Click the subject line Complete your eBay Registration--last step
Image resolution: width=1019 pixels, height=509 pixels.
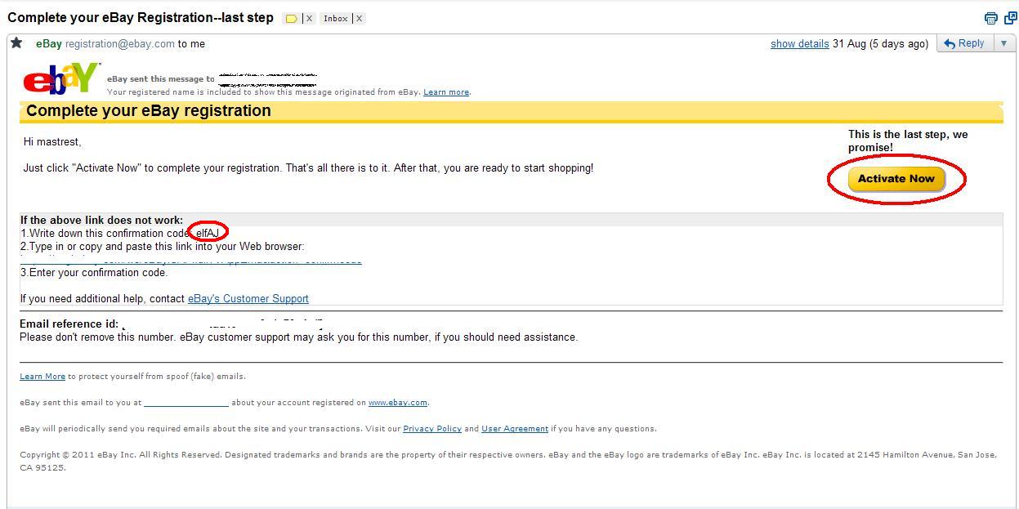[x=141, y=17]
